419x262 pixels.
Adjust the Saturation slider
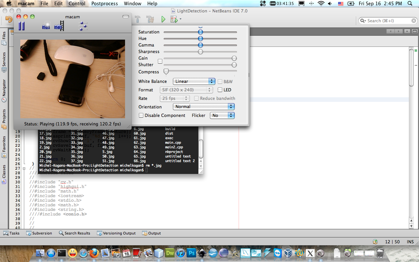pyautogui.click(x=200, y=32)
